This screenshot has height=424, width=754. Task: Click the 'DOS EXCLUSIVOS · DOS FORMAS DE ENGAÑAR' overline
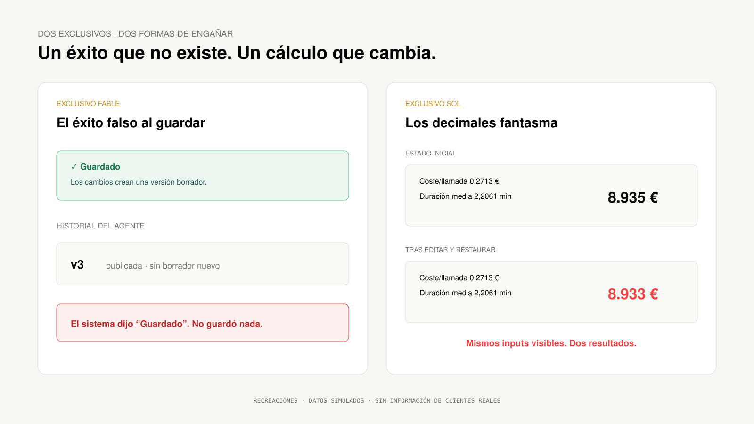point(135,34)
